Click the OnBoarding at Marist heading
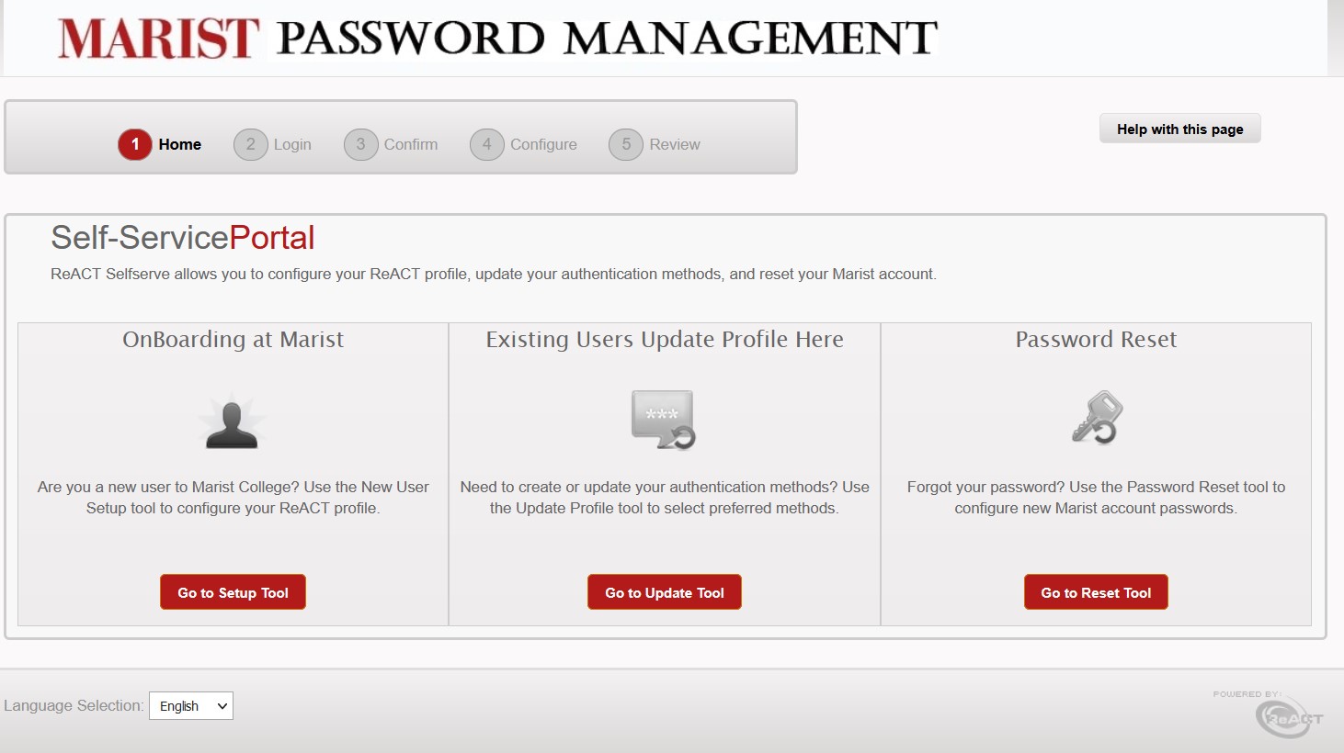This screenshot has height=753, width=1344. [233, 340]
